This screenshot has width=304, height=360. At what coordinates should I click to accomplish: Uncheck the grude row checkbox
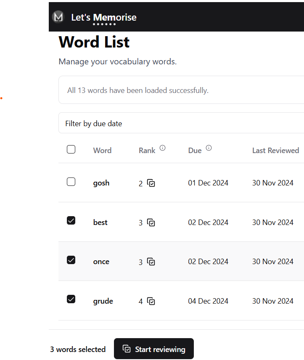(71, 299)
